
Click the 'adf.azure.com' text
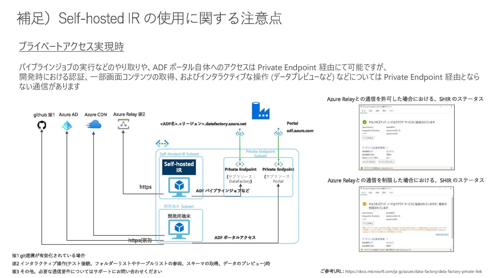point(300,131)
